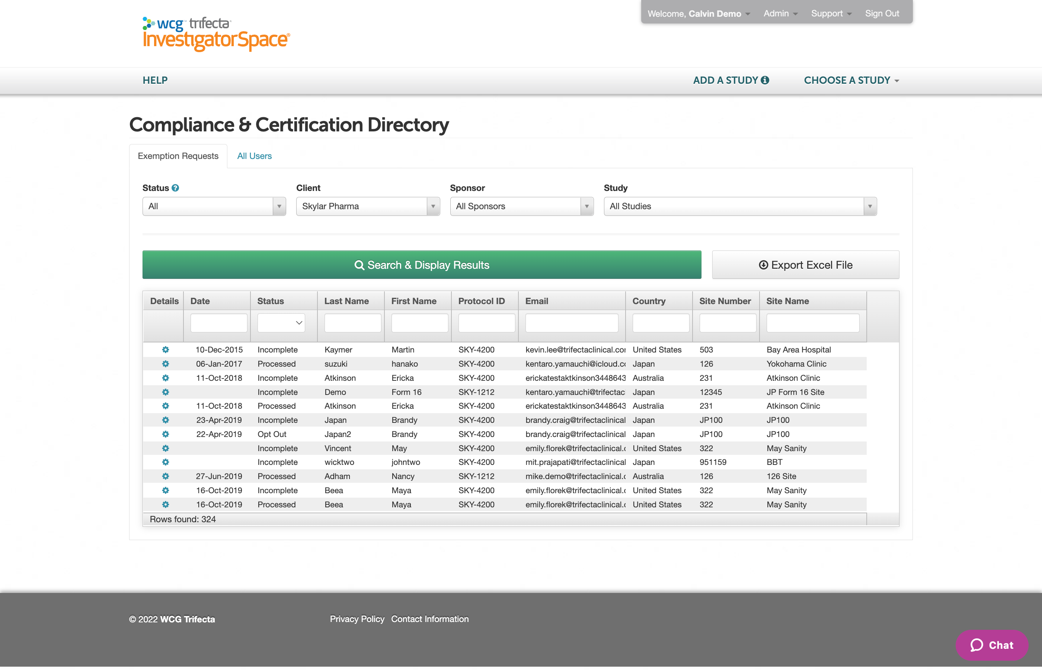Viewport: 1042px width, 670px height.
Task: Click Search & Display Results button
Action: coord(422,264)
